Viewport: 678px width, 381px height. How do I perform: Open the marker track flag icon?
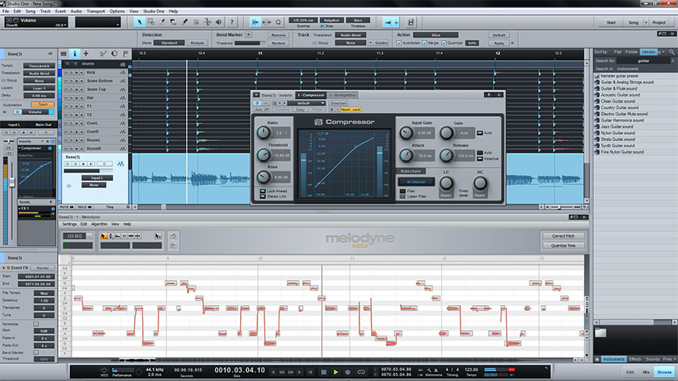(x=126, y=53)
